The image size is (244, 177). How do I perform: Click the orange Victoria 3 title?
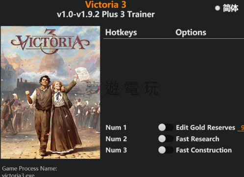106,4
